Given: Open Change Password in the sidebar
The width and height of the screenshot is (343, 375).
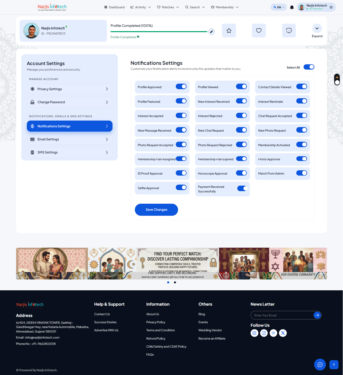Looking at the screenshot, I should [70, 102].
